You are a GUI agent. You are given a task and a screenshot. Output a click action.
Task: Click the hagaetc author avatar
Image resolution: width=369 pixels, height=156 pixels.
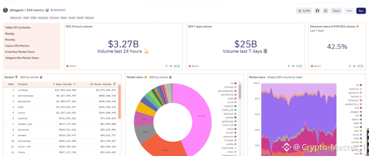point(5,10)
